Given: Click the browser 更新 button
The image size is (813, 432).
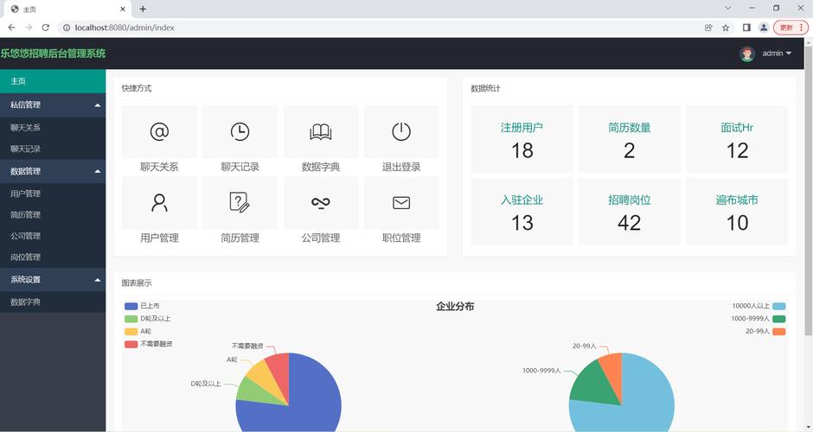Looking at the screenshot, I should coord(790,28).
